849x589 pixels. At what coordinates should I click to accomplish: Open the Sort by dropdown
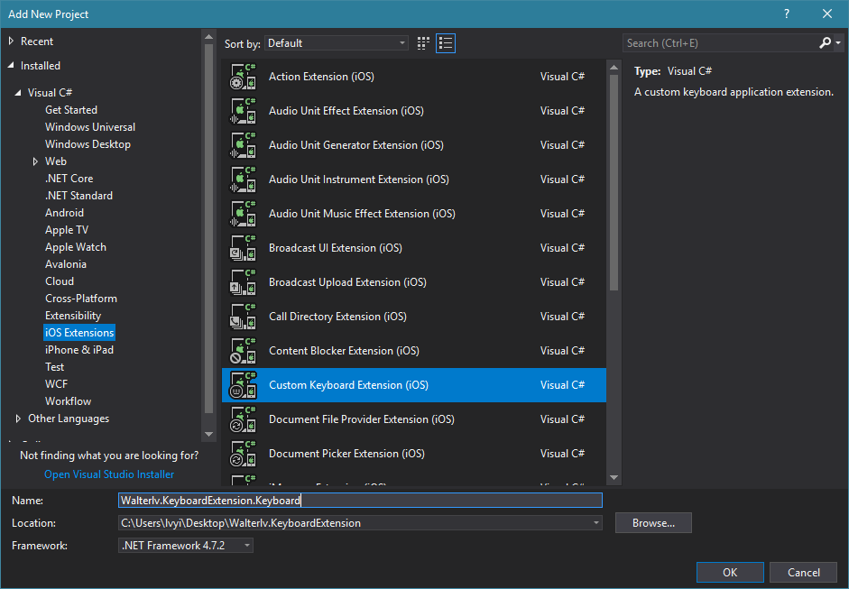[337, 43]
